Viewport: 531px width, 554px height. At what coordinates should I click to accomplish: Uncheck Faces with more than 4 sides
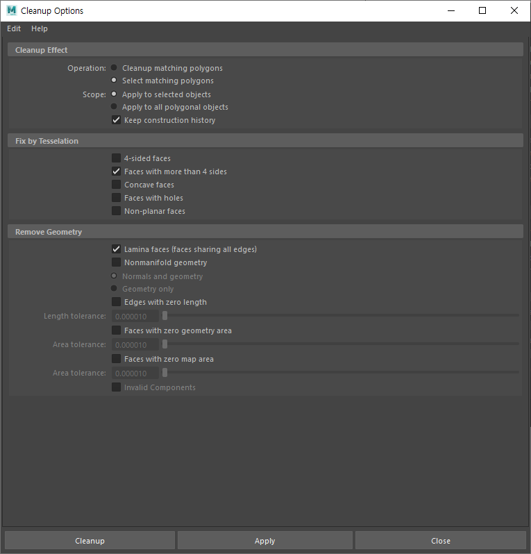coord(116,171)
